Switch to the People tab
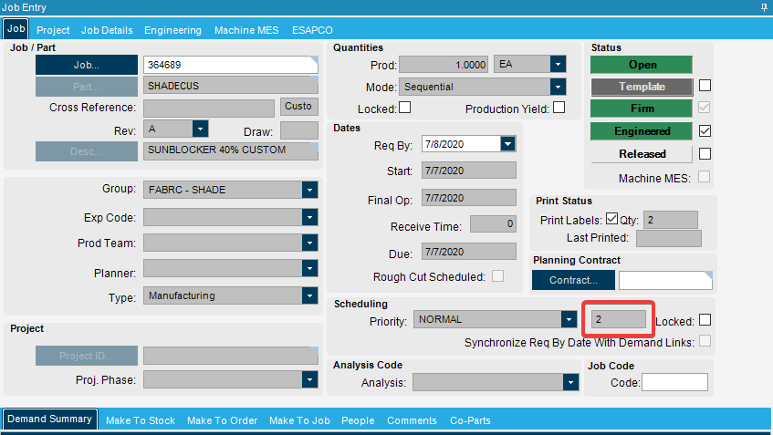 358,420
